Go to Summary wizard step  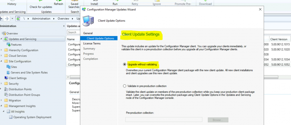tap(89, 49)
